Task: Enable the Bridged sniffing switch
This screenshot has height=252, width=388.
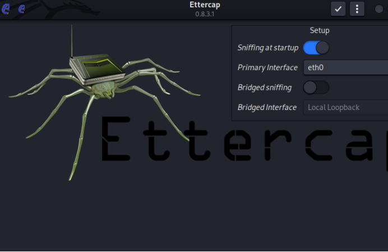Action: click(x=316, y=88)
